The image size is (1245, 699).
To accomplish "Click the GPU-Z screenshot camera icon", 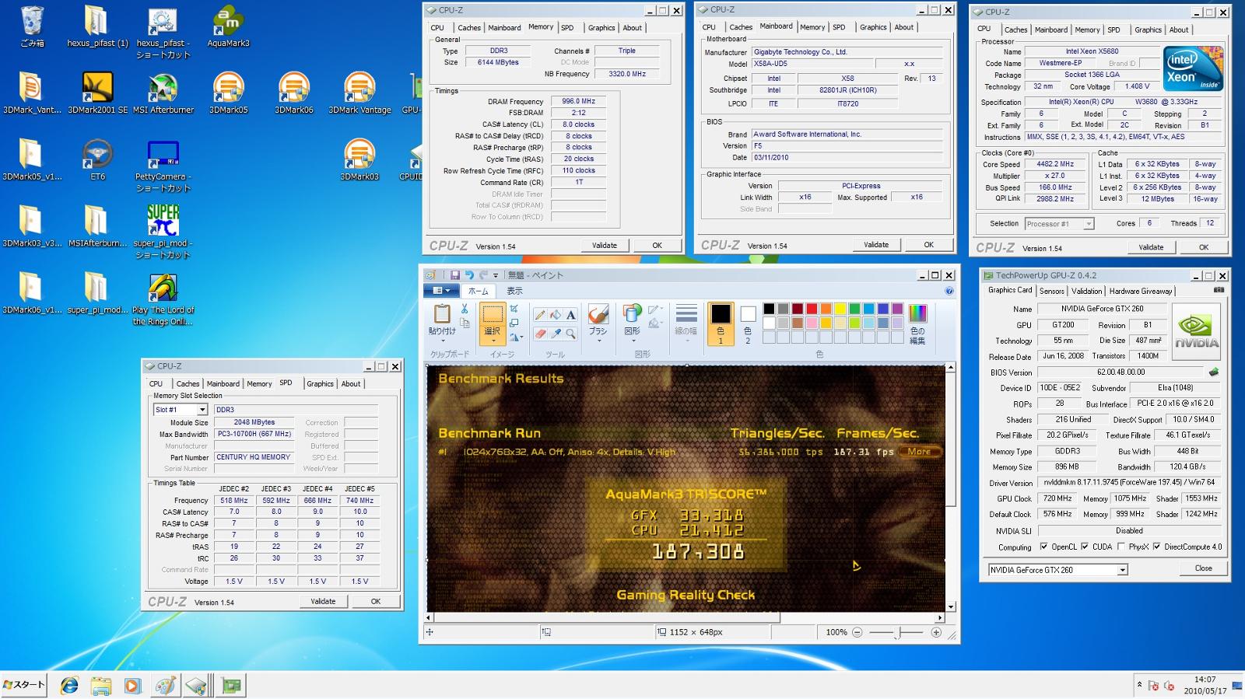I will (1219, 290).
